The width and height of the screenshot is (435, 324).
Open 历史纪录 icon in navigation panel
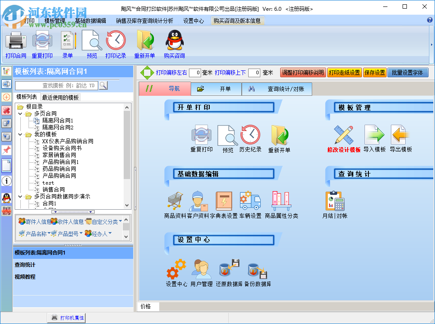tap(250, 135)
